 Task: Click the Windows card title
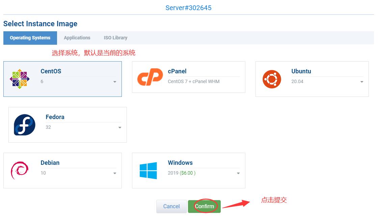pyautogui.click(x=180, y=163)
